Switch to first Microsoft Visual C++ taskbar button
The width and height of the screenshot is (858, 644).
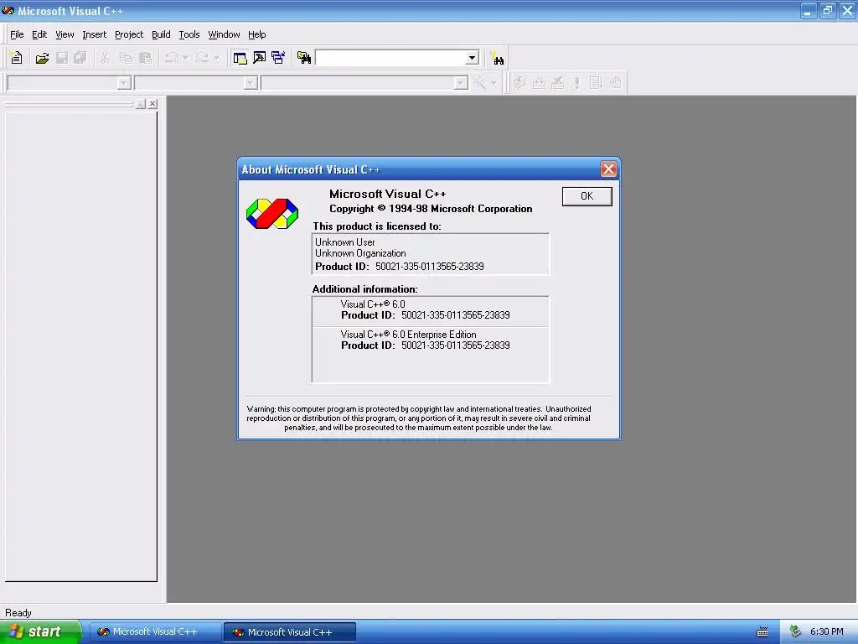click(155, 632)
